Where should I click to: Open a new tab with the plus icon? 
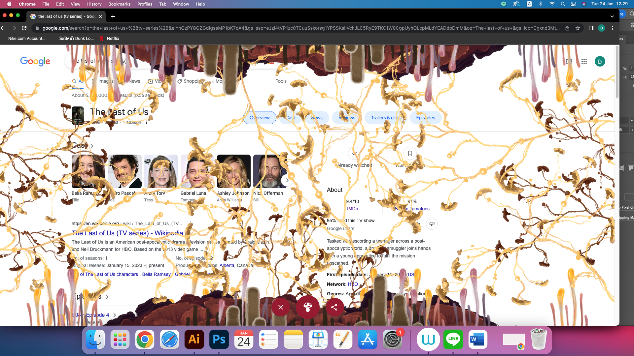(x=113, y=16)
